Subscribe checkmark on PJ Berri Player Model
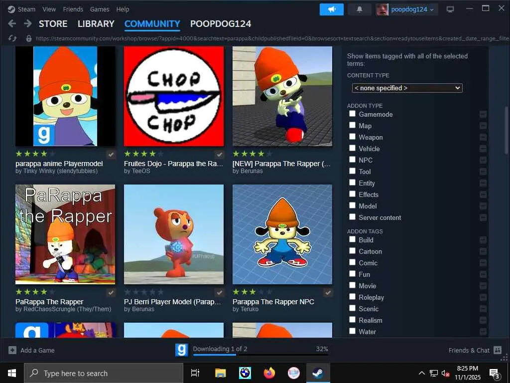 pyautogui.click(x=220, y=292)
